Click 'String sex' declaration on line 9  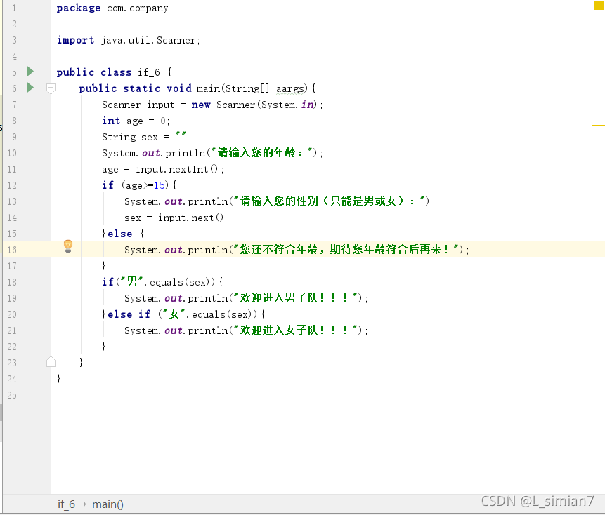coord(129,137)
